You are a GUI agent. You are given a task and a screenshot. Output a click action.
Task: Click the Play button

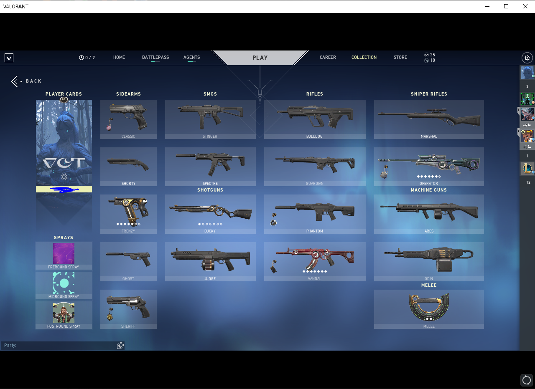260,58
